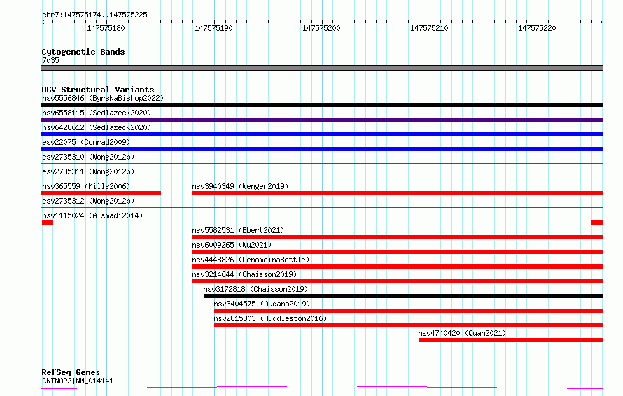This screenshot has width=623, height=396.
Task: Click ruler position 147575210
Action: (x=429, y=28)
